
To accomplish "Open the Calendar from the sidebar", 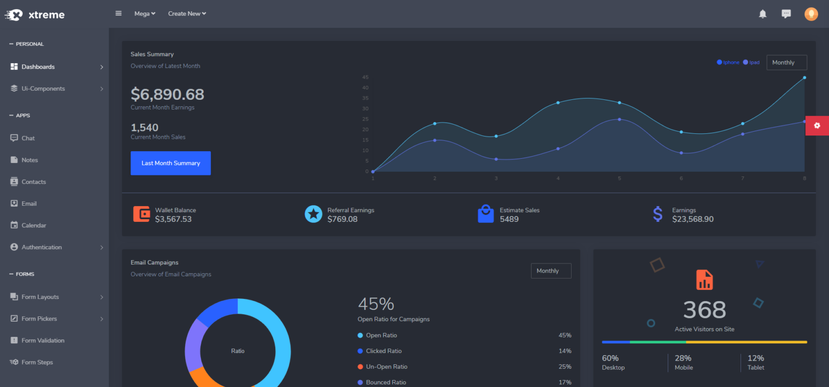I will pos(33,225).
